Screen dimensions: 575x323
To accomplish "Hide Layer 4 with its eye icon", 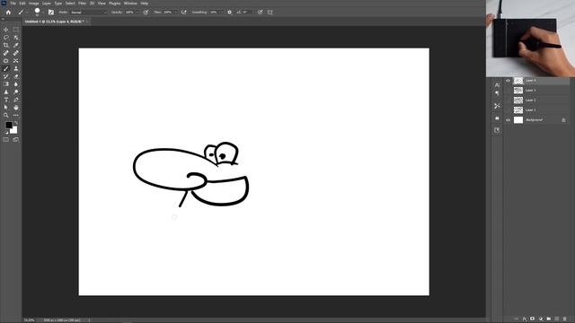I will 508,81.
